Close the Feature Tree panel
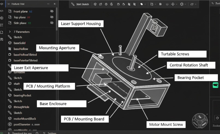Screen dimensions: 220x134 coord(55,4)
